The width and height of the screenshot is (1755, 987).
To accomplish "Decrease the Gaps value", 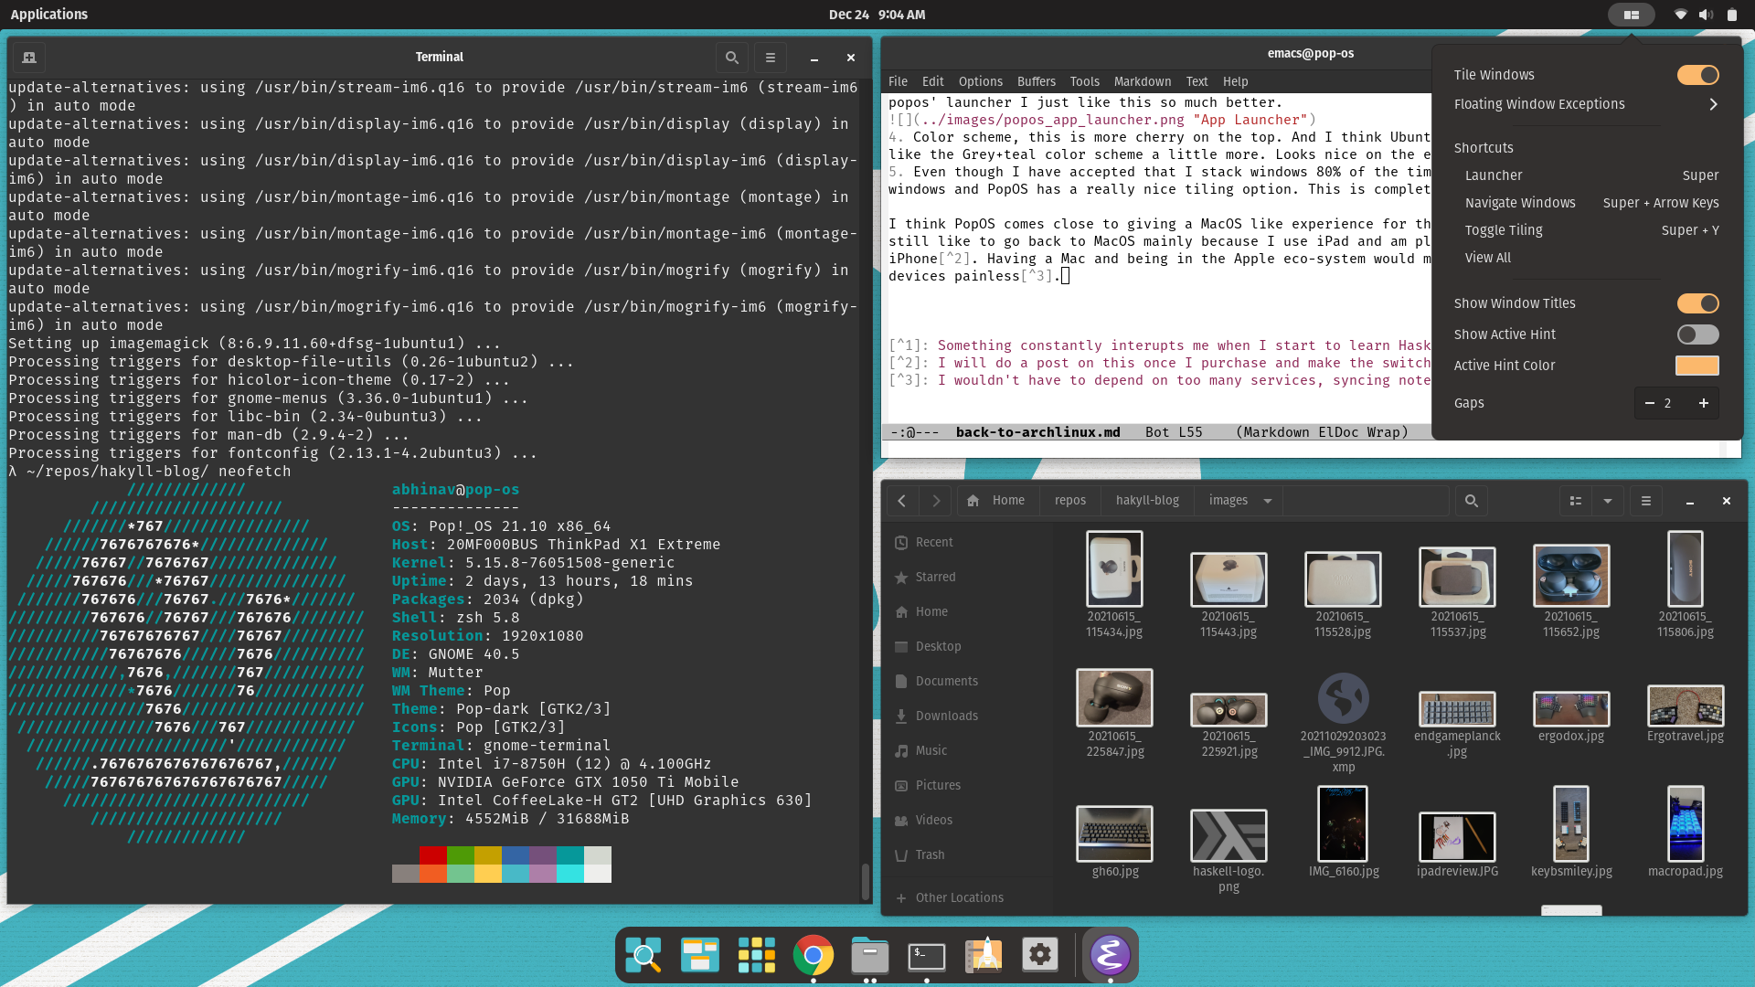I will point(1649,403).
